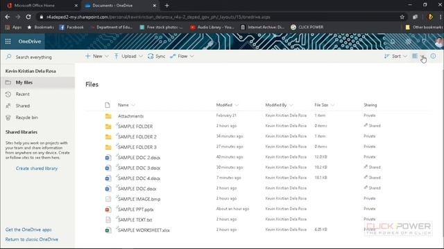
Task: Click the SAMPLE FOLDER 2 folder icon
Action: [108, 137]
